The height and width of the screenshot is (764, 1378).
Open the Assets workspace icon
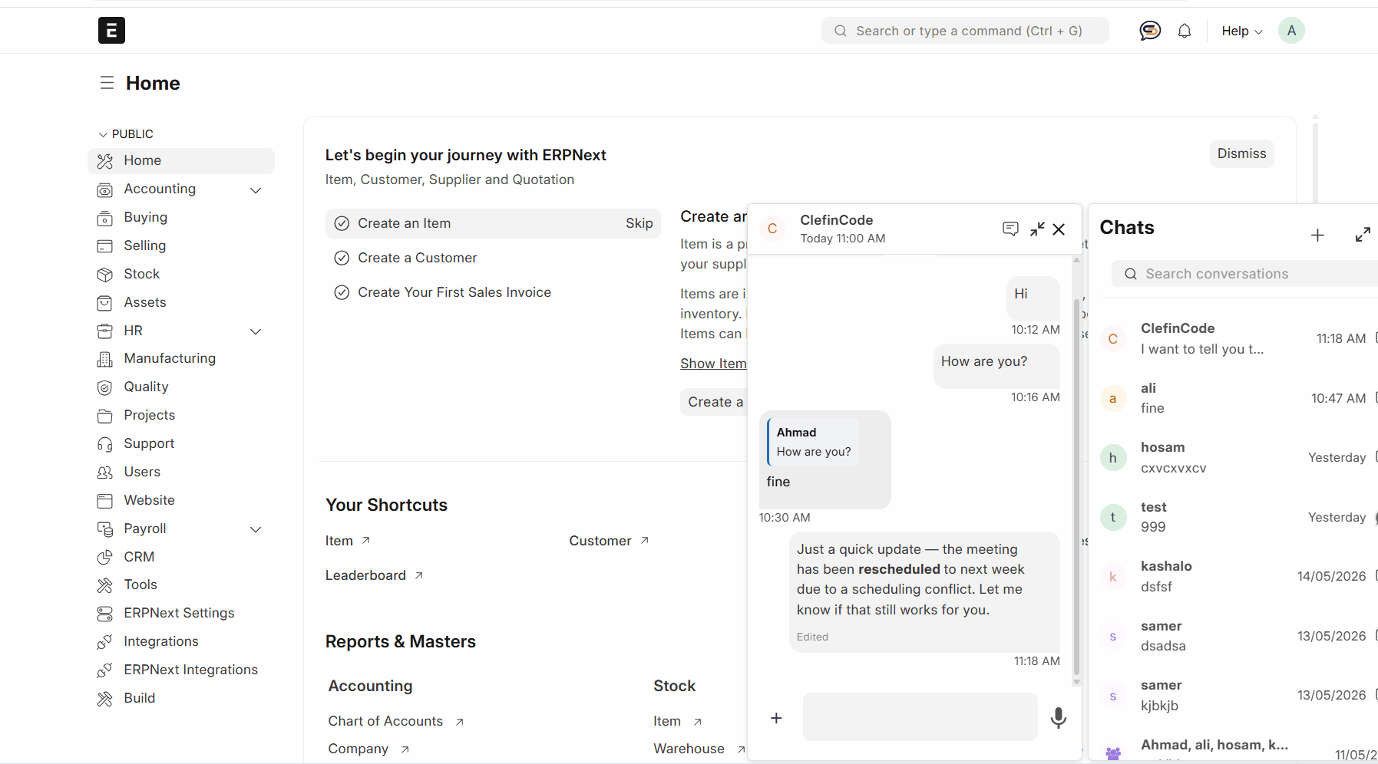point(105,303)
